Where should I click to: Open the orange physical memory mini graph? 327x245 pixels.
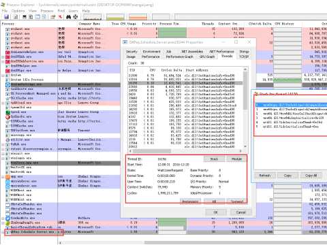pyautogui.click(x=138, y=17)
